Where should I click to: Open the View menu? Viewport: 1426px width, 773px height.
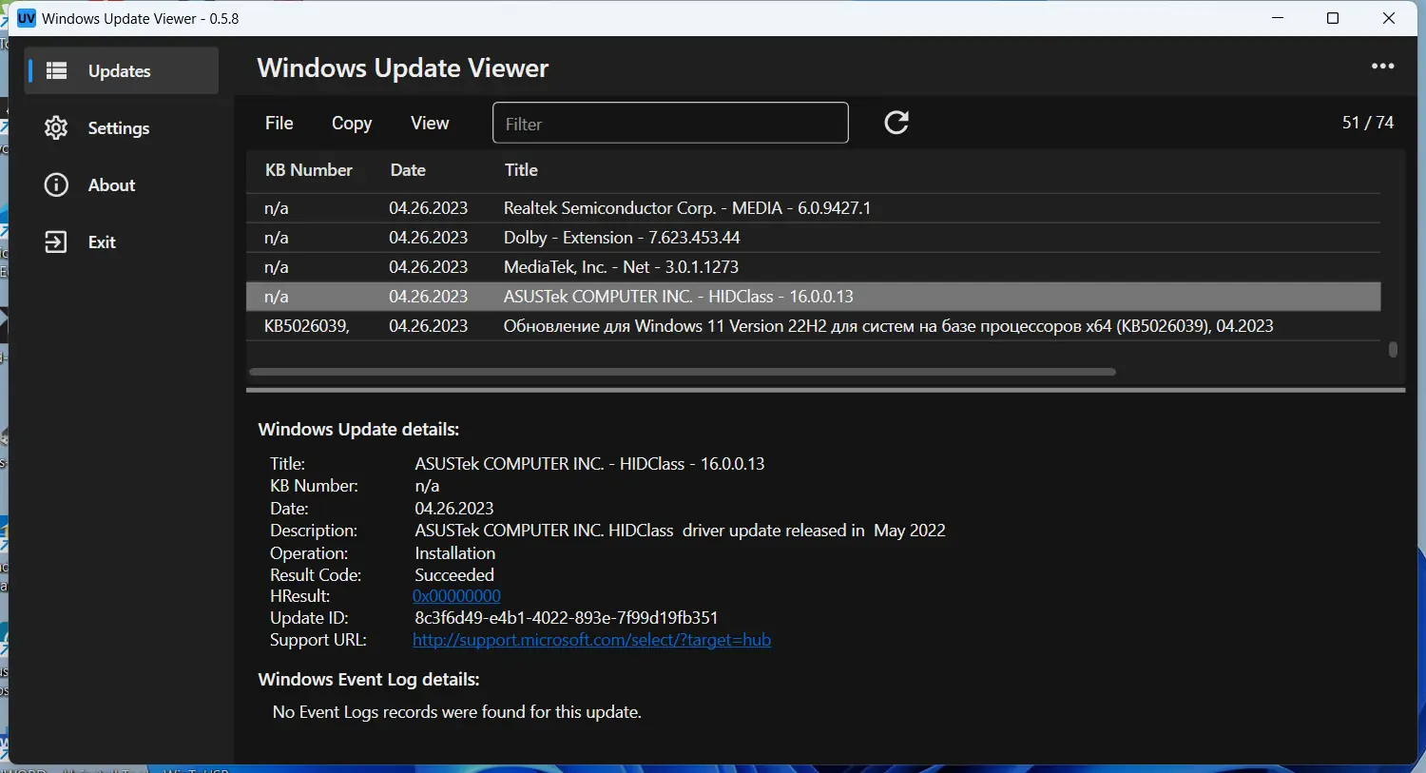point(430,124)
